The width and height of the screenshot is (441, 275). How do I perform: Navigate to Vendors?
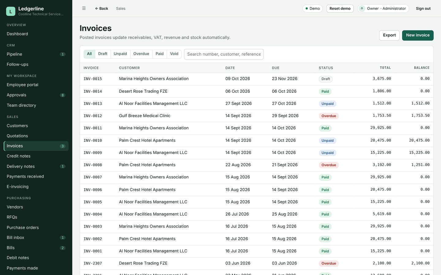(36, 207)
